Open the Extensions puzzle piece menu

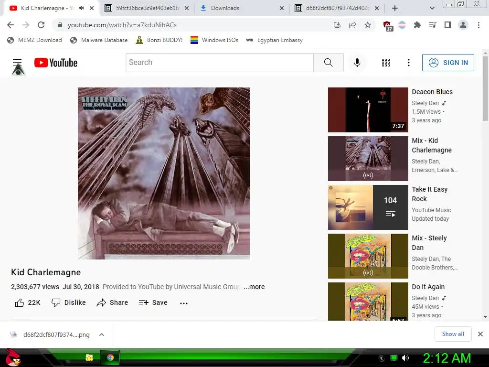[x=417, y=25]
